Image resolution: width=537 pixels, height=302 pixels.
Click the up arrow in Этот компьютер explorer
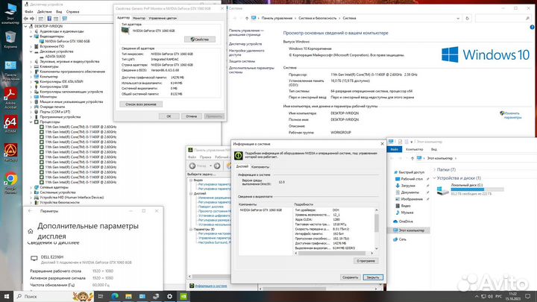pyautogui.click(x=412, y=158)
